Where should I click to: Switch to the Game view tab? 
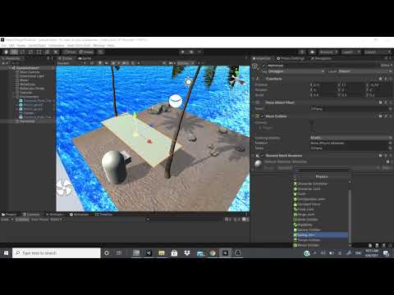pos(85,58)
